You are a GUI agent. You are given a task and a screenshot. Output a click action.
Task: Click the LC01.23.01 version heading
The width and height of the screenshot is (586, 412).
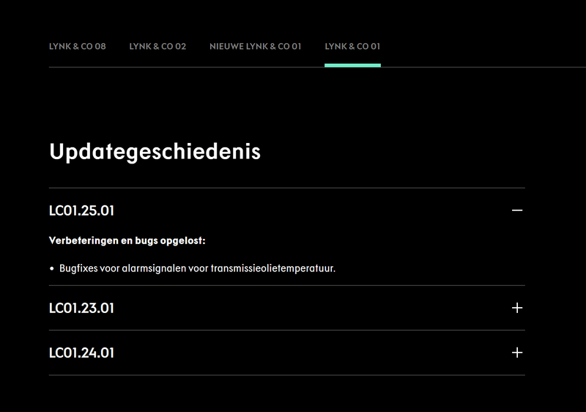pyautogui.click(x=81, y=308)
